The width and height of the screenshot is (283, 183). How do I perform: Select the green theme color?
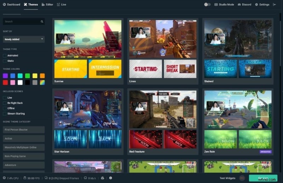[28, 76]
